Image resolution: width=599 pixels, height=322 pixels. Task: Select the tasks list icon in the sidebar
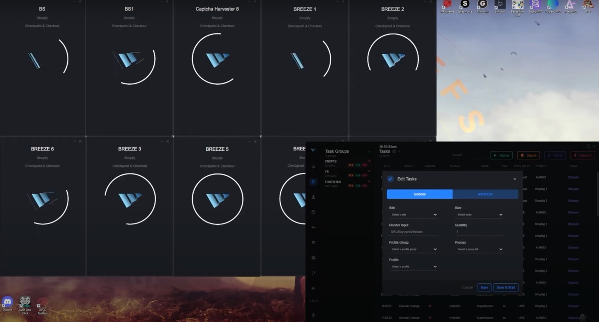[x=313, y=182]
